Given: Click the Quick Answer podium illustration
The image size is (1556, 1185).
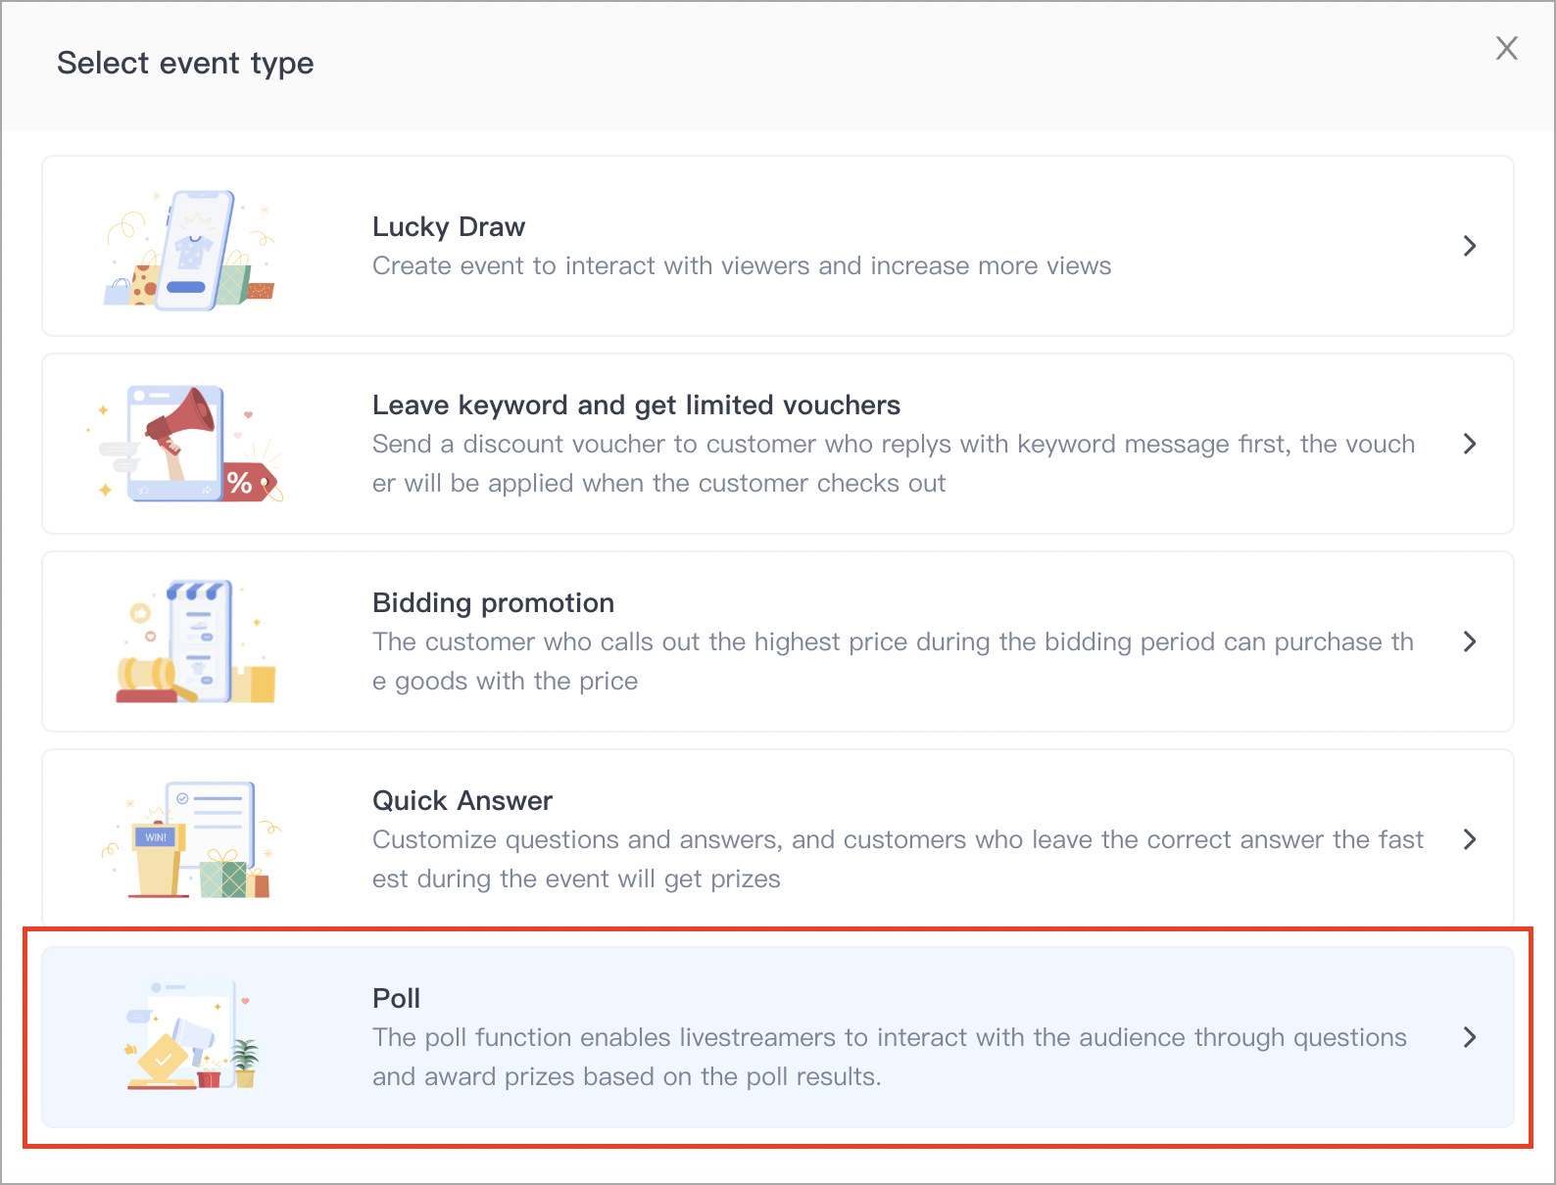Looking at the screenshot, I should click(192, 839).
